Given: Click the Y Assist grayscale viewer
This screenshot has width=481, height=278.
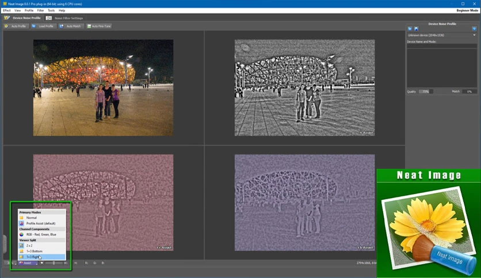Looking at the screenshot, I should click(304, 87).
